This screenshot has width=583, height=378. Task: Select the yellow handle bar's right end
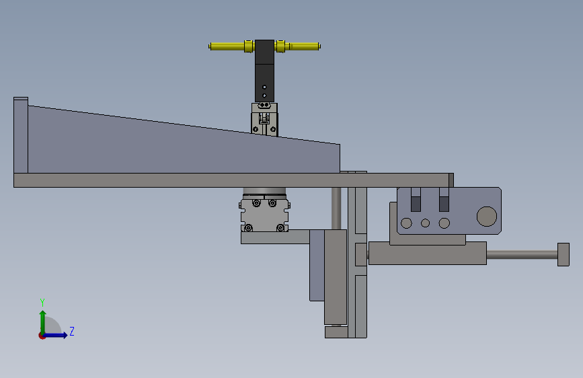pos(319,46)
